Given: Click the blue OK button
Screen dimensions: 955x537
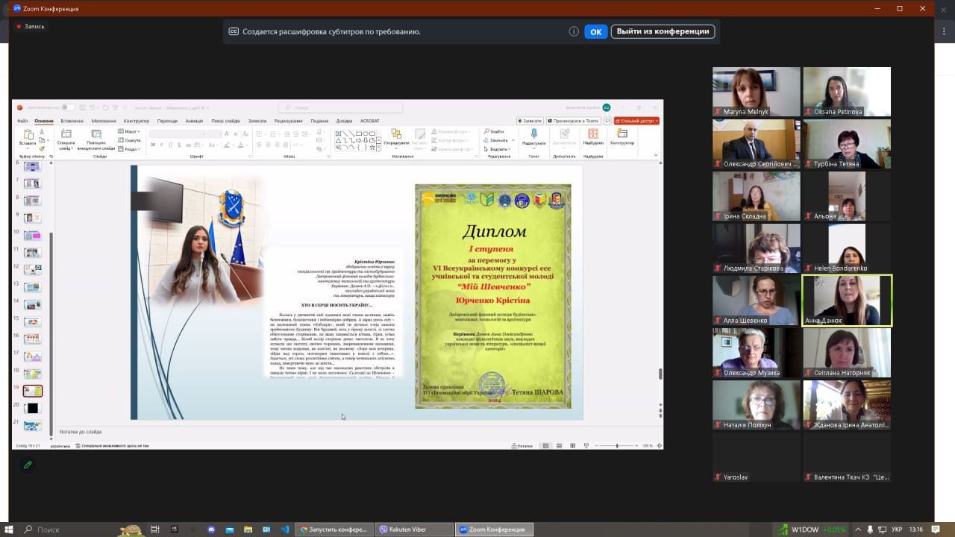Looking at the screenshot, I should (x=595, y=31).
